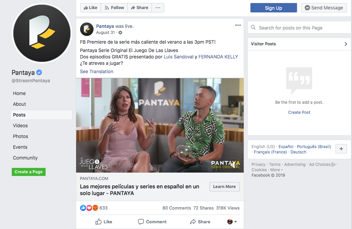Send Message to Pantaya
This screenshot has width=352, height=229.
tap(324, 8)
